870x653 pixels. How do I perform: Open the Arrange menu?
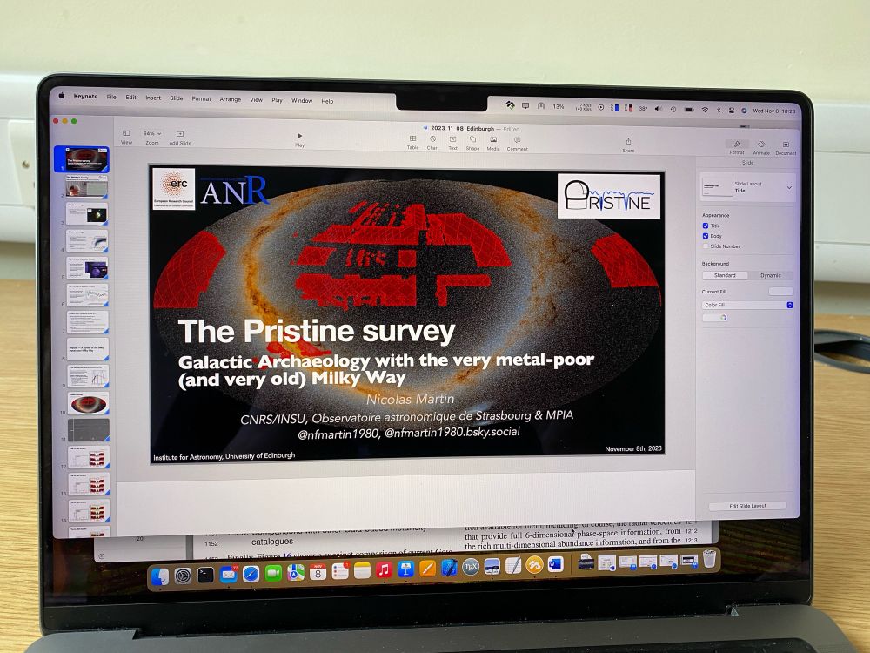coord(230,99)
